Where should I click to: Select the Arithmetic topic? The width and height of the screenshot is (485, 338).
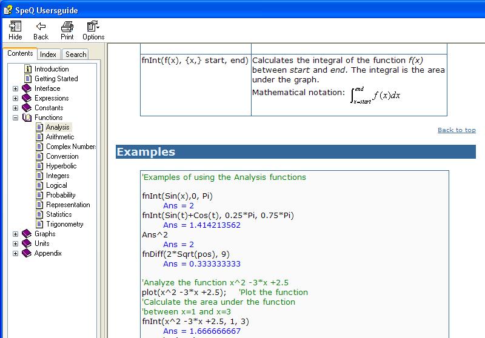pos(60,136)
